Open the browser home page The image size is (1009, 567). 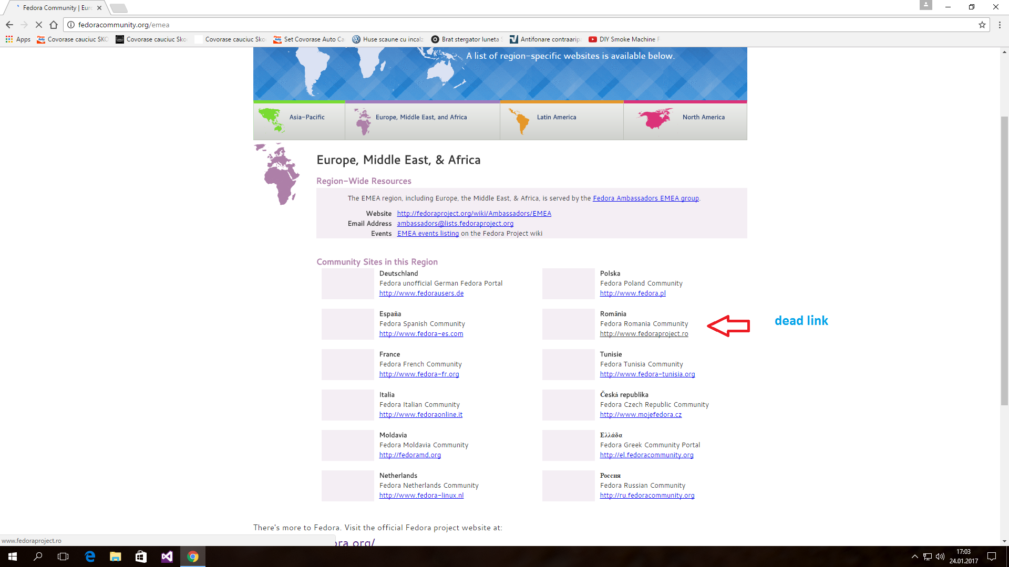(54, 25)
